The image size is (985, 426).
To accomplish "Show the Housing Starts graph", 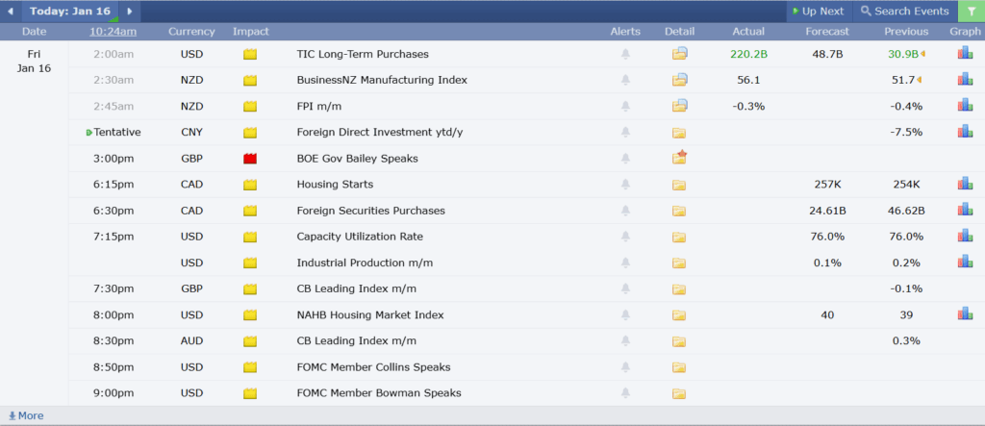I will (965, 184).
